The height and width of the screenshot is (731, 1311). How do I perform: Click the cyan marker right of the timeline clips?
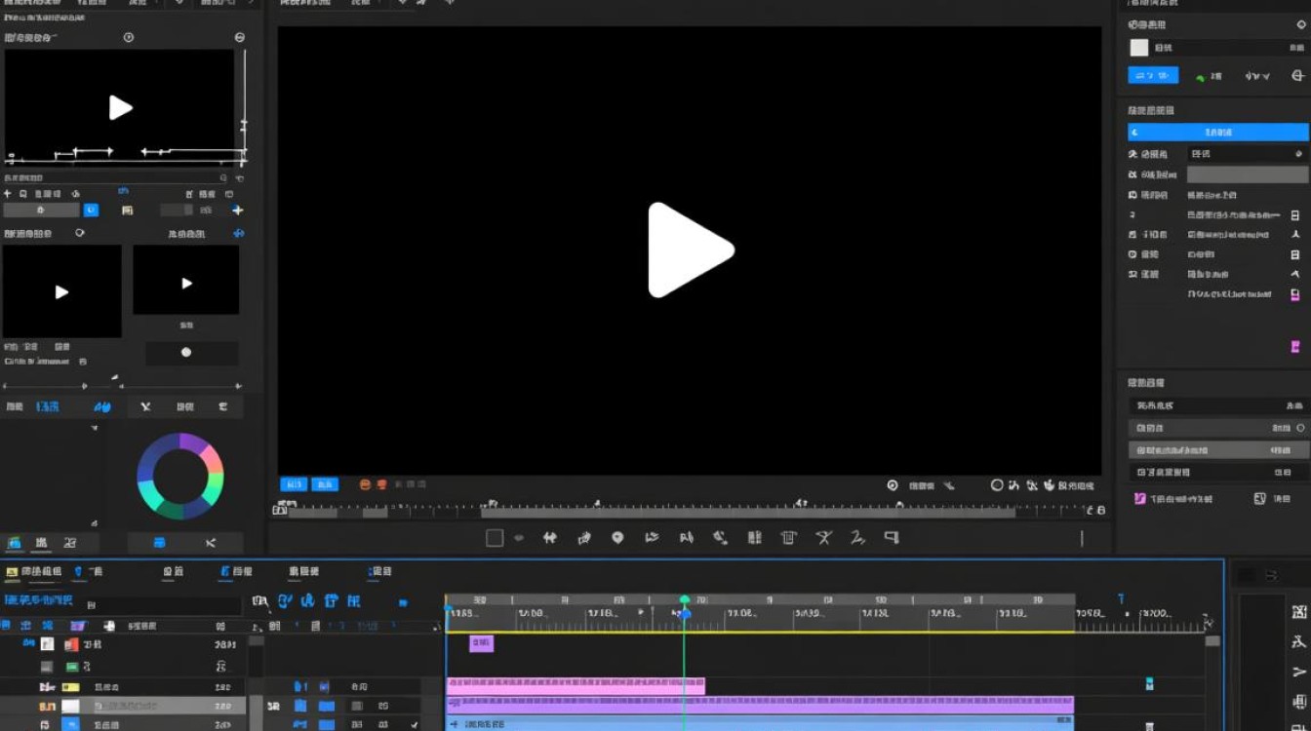[1149, 684]
